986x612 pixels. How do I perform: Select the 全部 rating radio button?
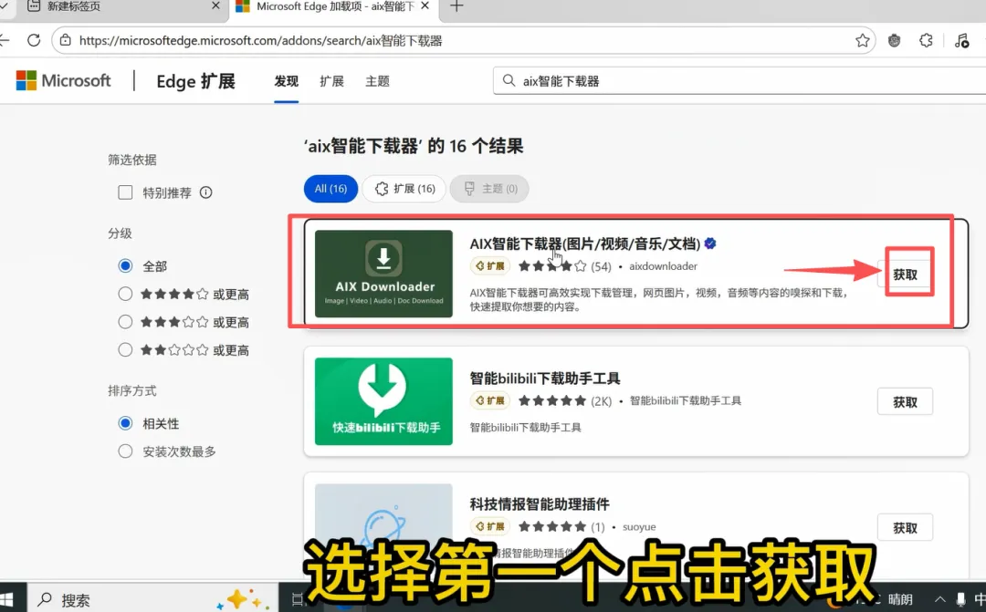click(125, 265)
